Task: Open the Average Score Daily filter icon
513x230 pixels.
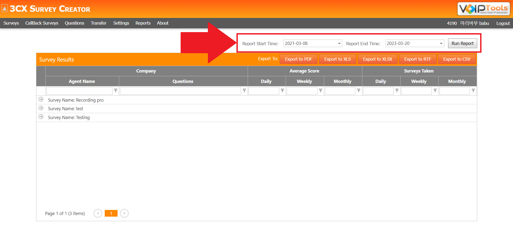Action: (282, 90)
